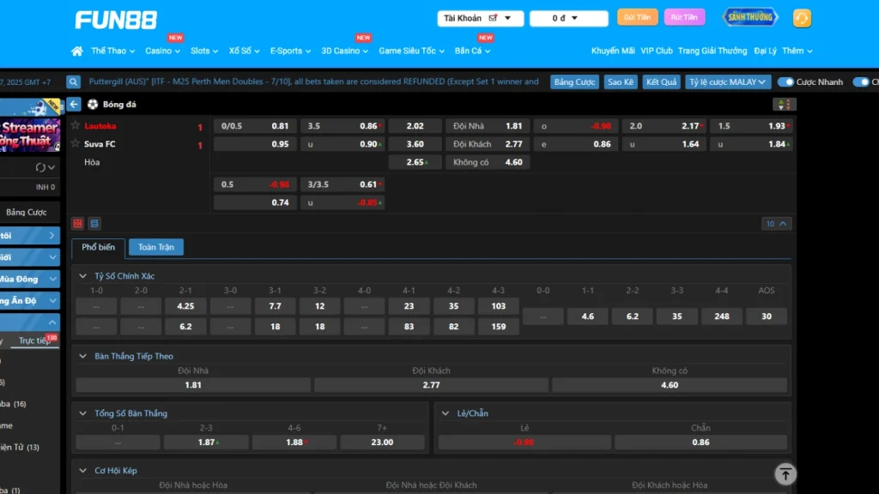Click the star icon next to Suva FC
The height and width of the screenshot is (494, 879).
(76, 144)
